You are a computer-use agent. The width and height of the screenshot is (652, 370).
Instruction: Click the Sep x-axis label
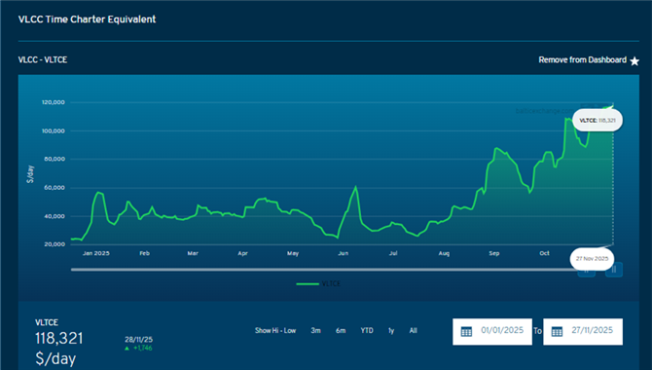(494, 253)
